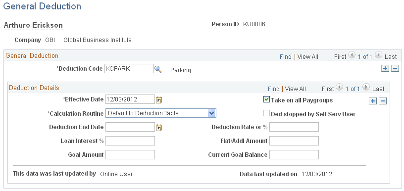
Task: Click First in General Deduction navigation
Action: 340,56
